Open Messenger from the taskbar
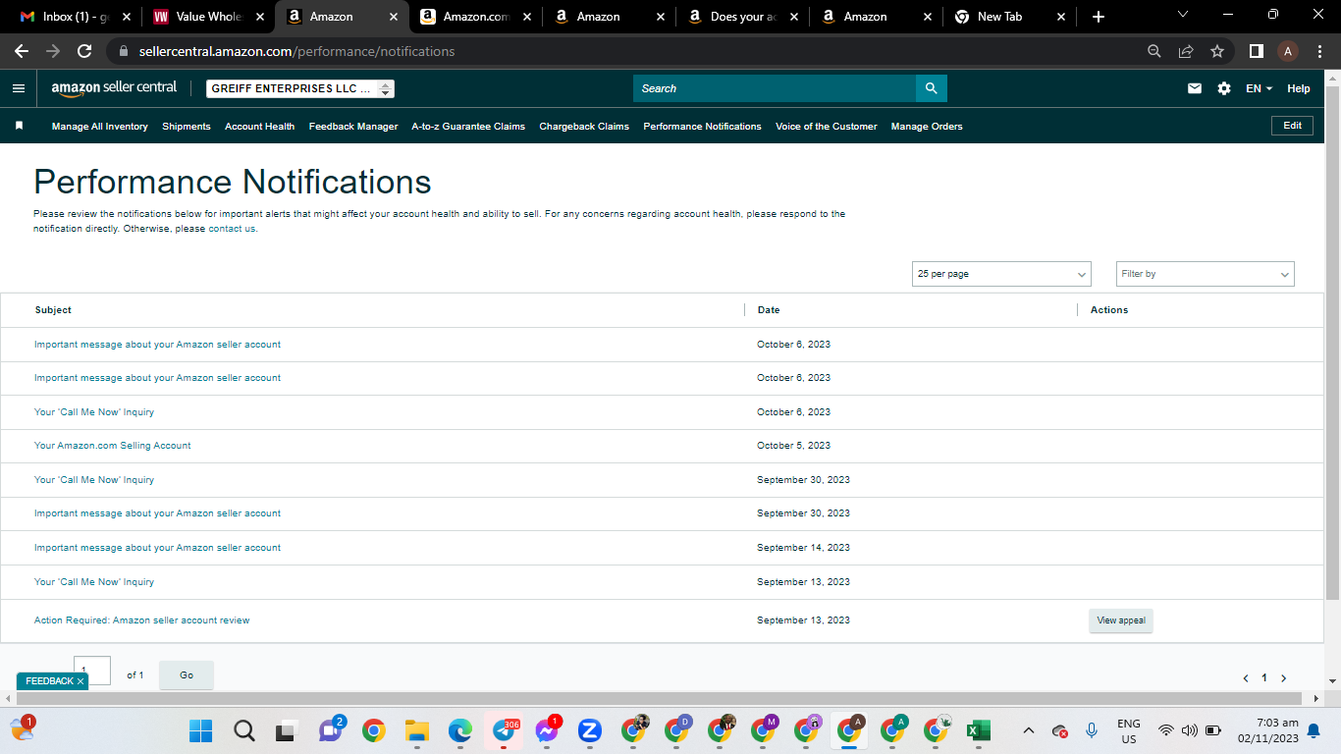The width and height of the screenshot is (1341, 754). (547, 730)
